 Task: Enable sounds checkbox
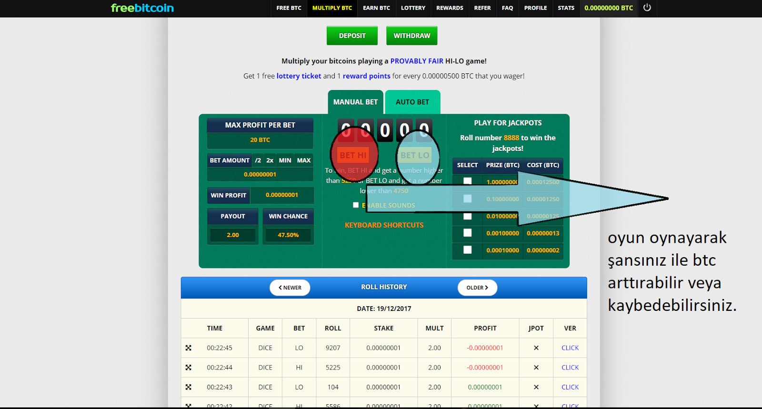[x=356, y=205]
